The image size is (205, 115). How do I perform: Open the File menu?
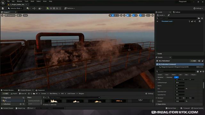[8, 1]
